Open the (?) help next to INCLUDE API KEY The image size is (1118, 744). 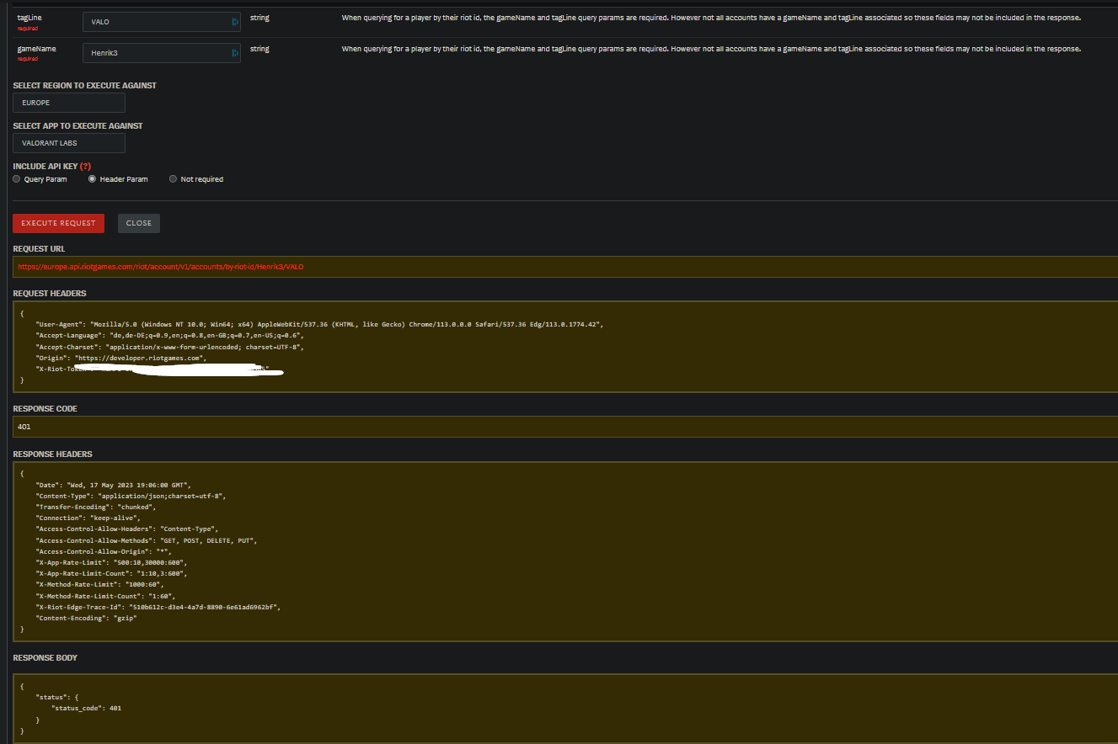tap(84, 166)
